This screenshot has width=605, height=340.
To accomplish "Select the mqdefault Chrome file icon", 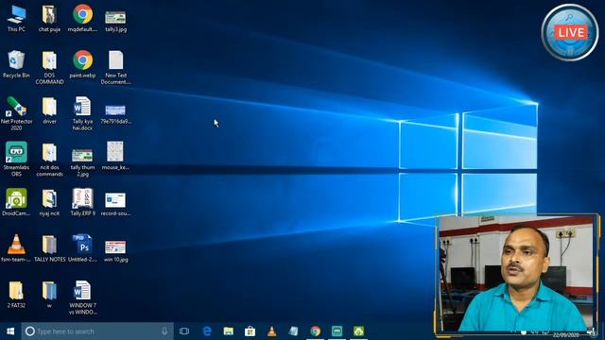I will coord(82,19).
